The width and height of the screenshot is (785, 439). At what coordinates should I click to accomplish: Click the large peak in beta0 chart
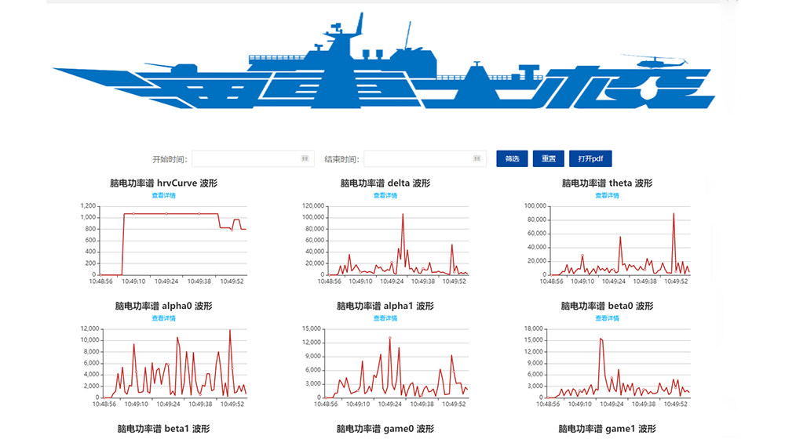point(601,339)
